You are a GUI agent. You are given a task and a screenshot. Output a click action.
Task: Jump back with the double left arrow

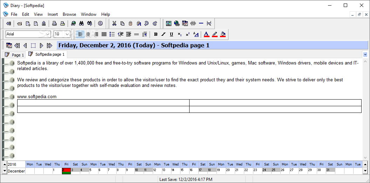click(17, 45)
